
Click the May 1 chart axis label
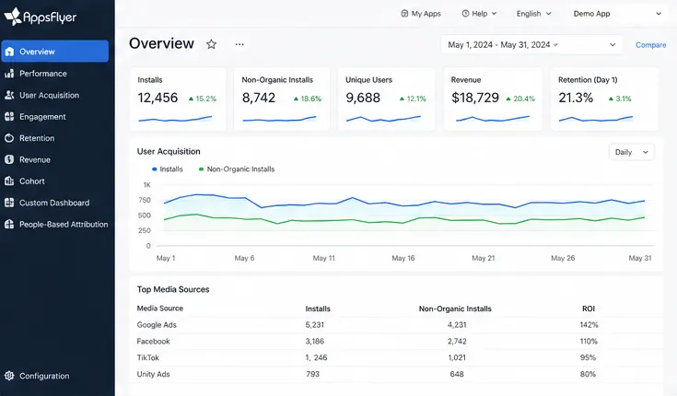click(166, 258)
